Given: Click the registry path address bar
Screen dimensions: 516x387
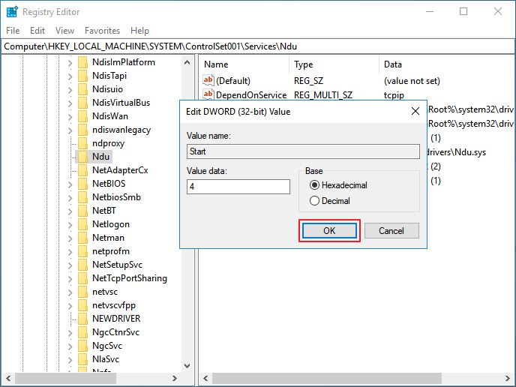Looking at the screenshot, I should [258, 46].
